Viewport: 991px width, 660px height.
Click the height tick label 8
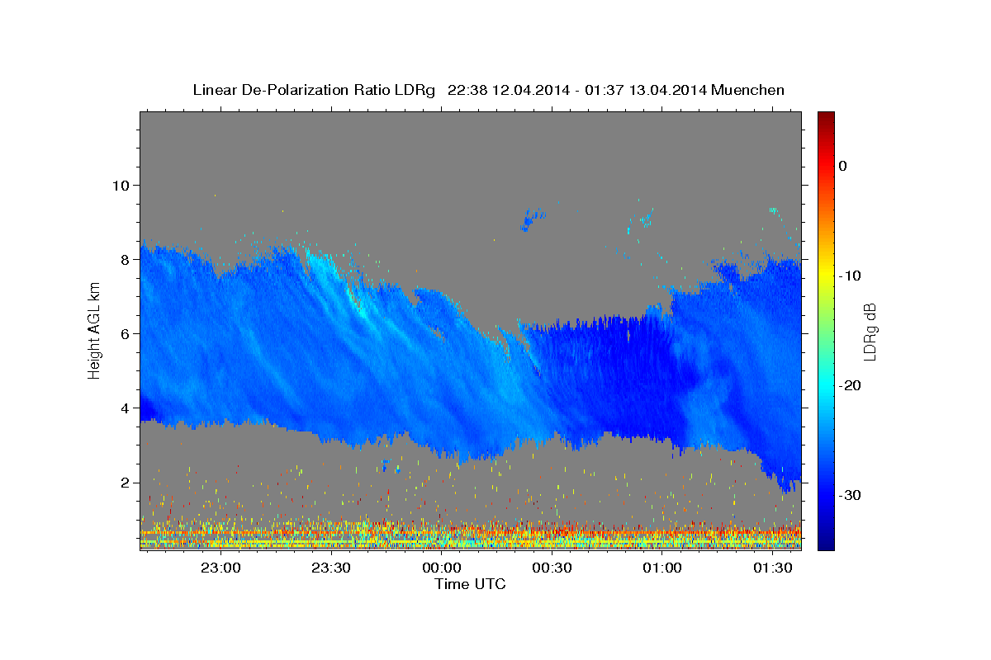pos(125,259)
